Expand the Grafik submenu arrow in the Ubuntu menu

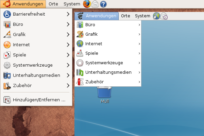[68, 34]
